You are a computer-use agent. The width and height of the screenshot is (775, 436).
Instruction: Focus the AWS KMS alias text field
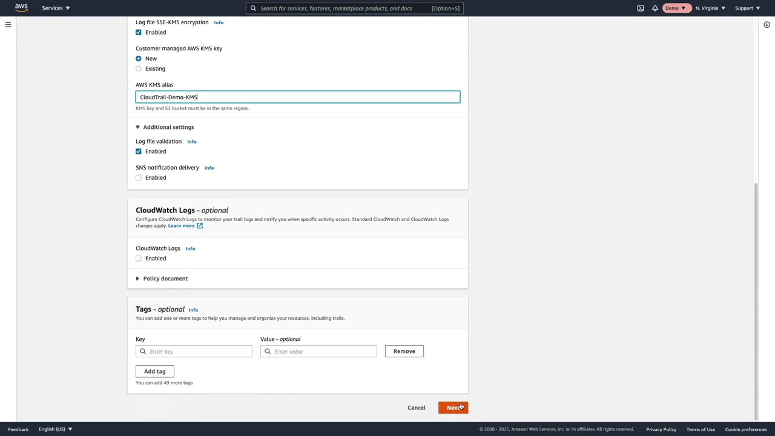click(298, 97)
